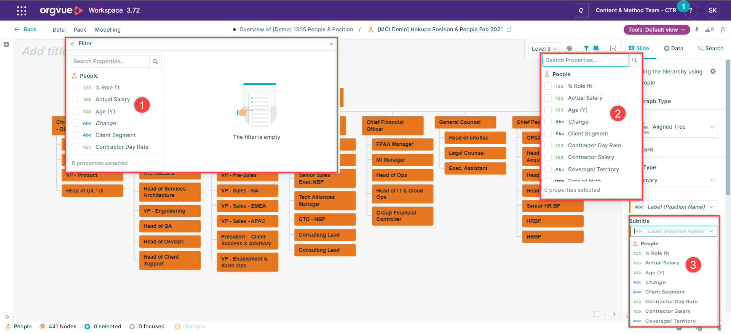Open the Modelling menu
This screenshot has width=731, height=334.
(x=108, y=30)
